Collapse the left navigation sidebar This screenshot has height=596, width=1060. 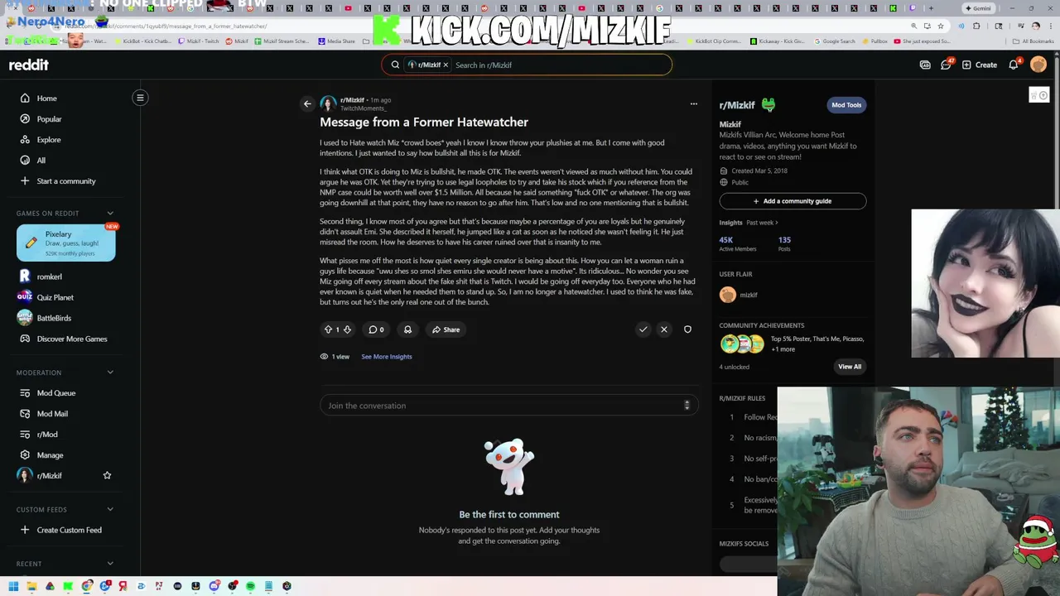point(140,98)
